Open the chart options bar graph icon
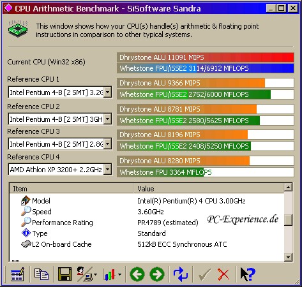The image size is (302, 287). (112, 274)
